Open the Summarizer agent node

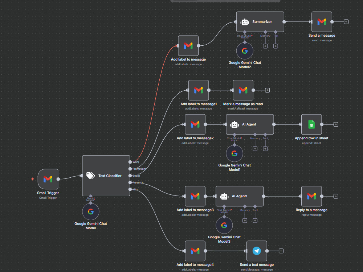260,22
